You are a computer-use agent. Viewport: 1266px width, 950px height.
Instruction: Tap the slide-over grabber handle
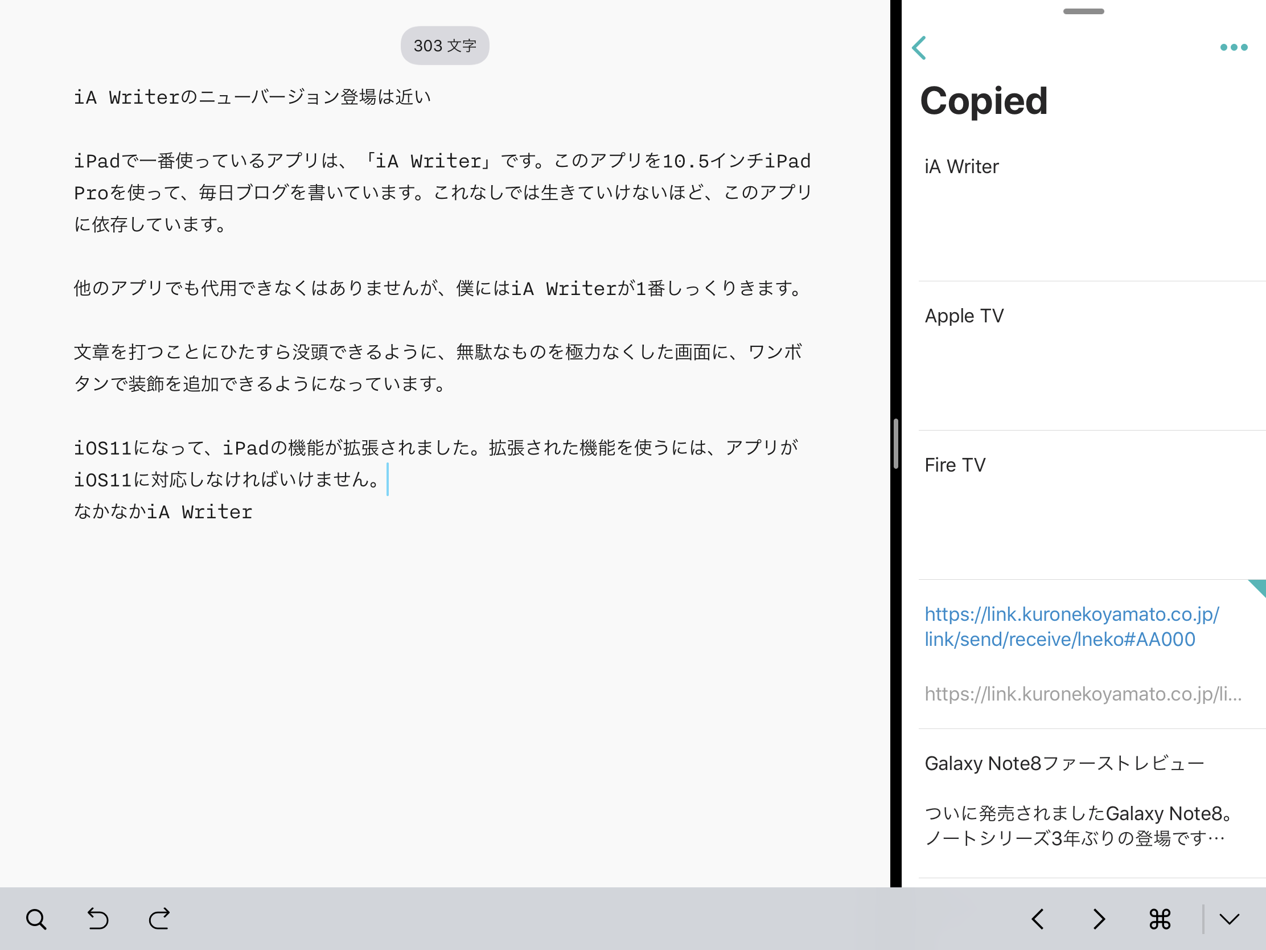point(1083,11)
